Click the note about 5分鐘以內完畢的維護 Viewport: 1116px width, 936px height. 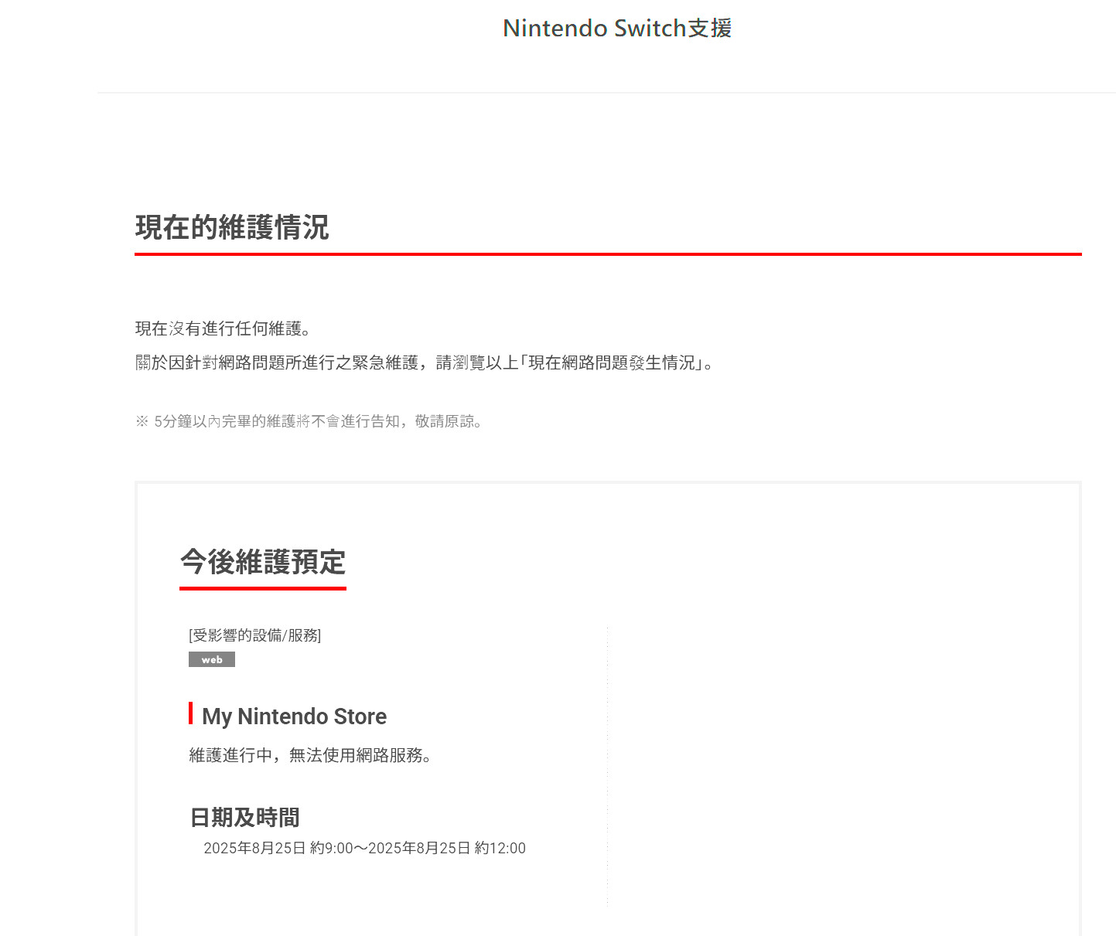[x=309, y=421]
